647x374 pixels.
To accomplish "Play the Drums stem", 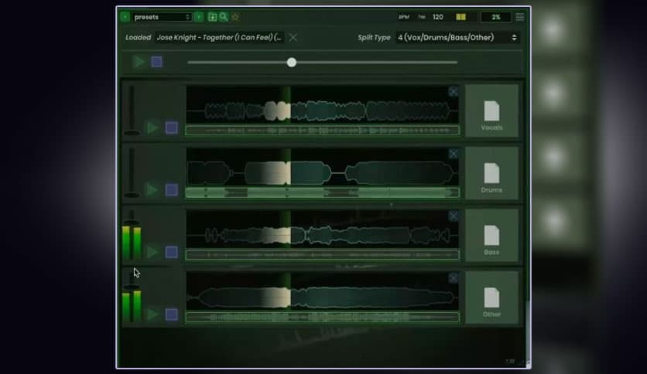I will coord(152,190).
